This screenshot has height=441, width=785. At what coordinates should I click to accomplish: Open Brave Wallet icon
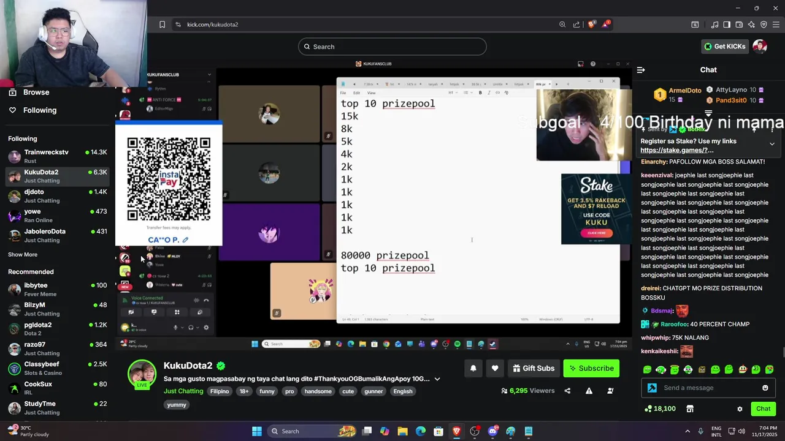[x=739, y=24]
